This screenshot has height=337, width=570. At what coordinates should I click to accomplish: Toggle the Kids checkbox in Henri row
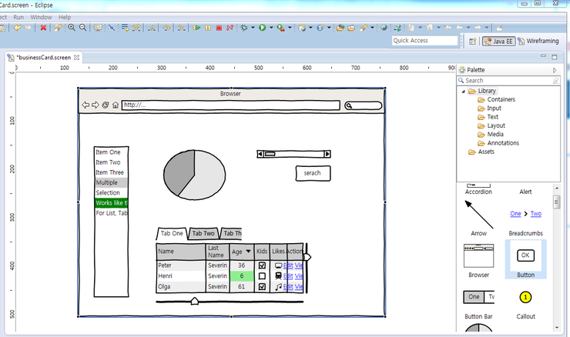262,276
